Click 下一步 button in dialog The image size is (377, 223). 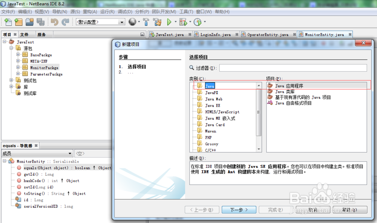239,210
